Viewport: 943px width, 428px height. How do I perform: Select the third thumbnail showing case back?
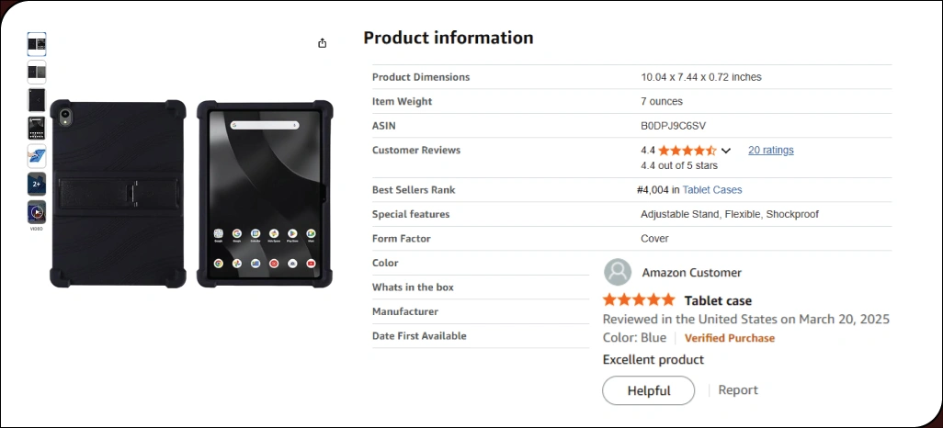[x=37, y=100]
